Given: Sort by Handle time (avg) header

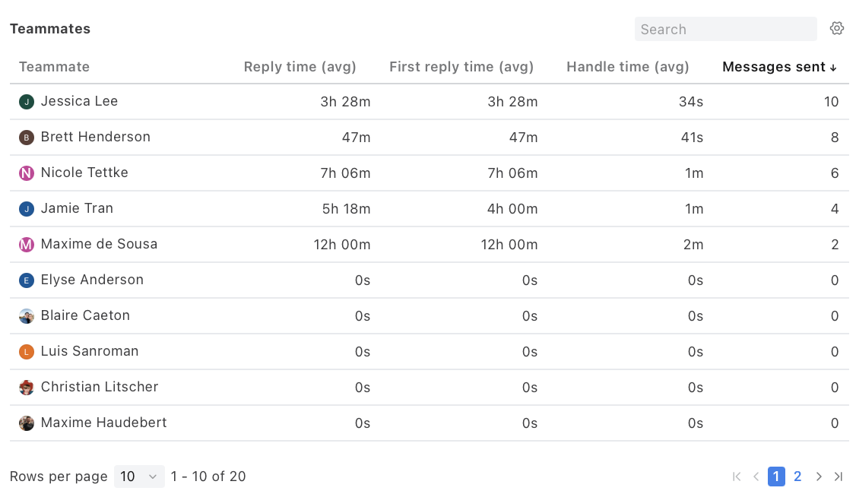Looking at the screenshot, I should point(627,67).
